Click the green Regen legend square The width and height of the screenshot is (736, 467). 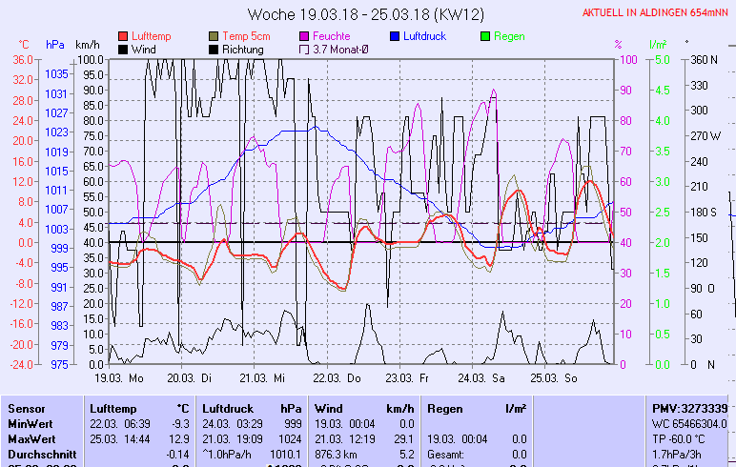pyautogui.click(x=485, y=36)
